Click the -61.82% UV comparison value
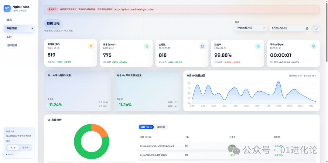328x163 pixels. (x=123, y=62)
